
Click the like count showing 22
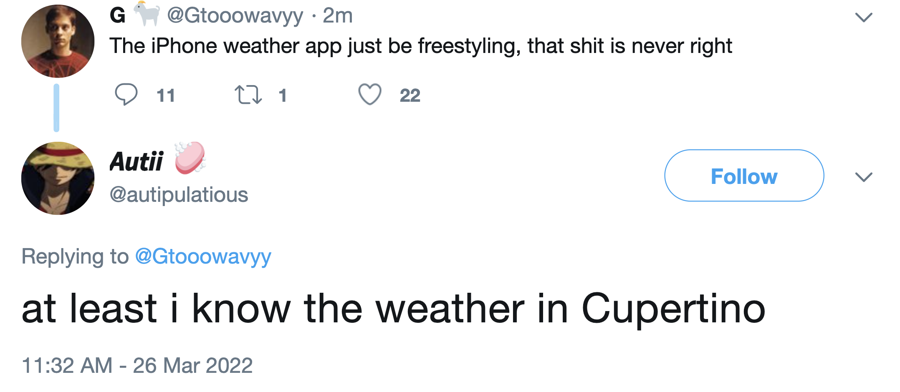click(410, 95)
